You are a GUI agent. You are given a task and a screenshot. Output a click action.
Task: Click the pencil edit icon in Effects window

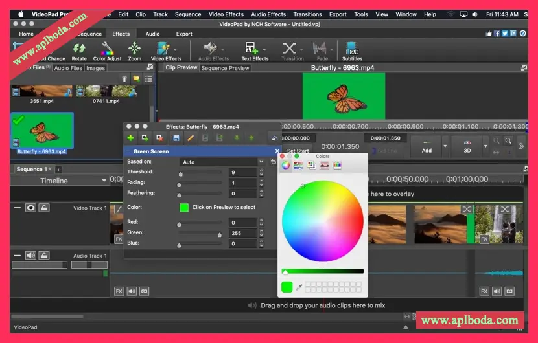(x=191, y=138)
